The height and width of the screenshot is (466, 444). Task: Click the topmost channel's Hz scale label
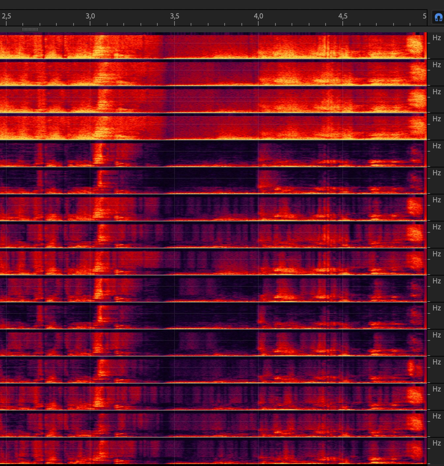436,38
